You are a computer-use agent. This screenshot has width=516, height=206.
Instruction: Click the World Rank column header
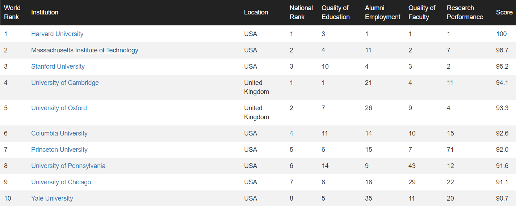[x=12, y=12]
